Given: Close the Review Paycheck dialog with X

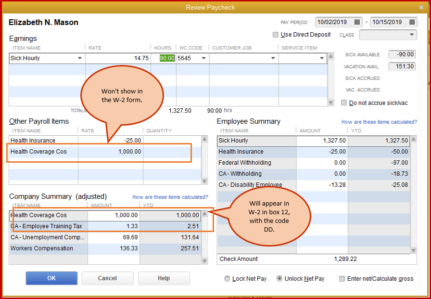Looking at the screenshot, I should tap(421, 7).
